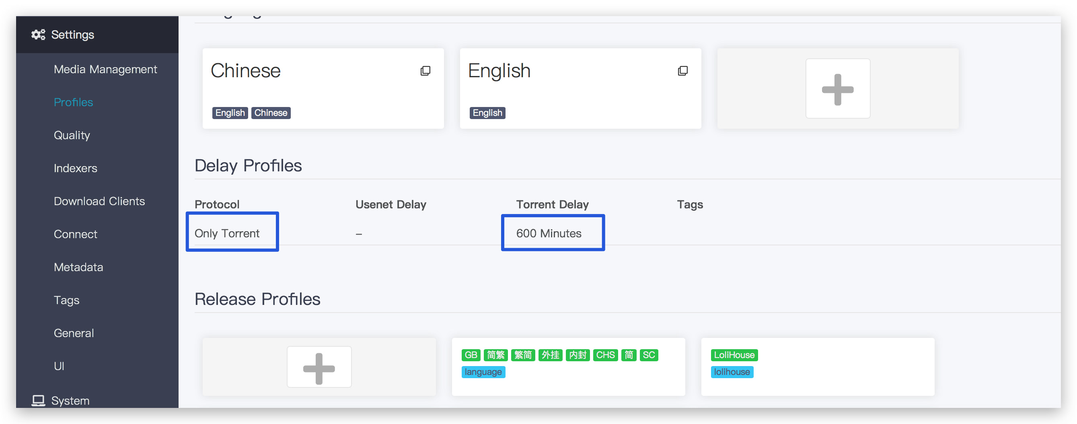Click the Delay Profiles heading

(x=248, y=166)
